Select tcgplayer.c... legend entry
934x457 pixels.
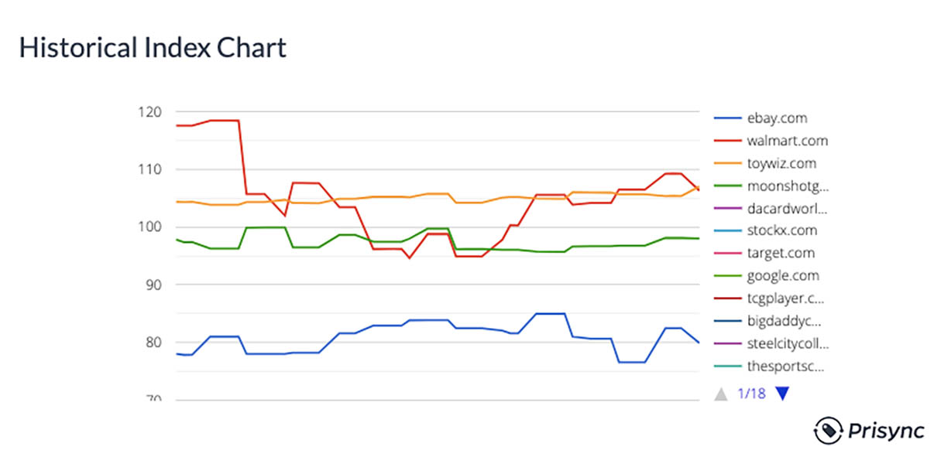[x=785, y=298]
